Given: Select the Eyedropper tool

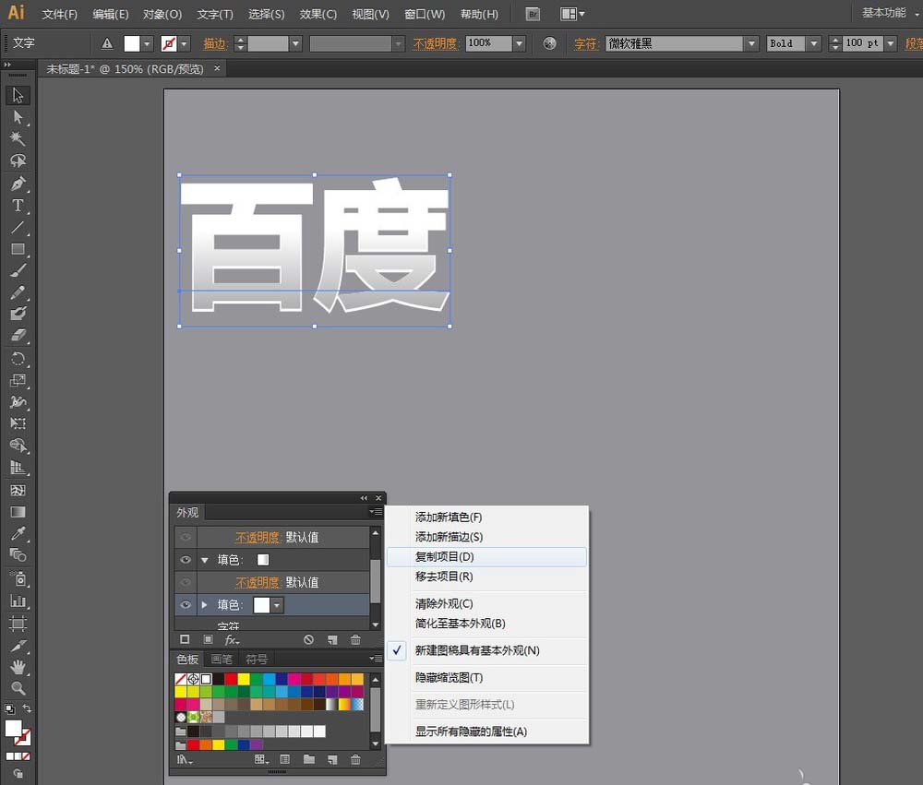Looking at the screenshot, I should click(18, 534).
